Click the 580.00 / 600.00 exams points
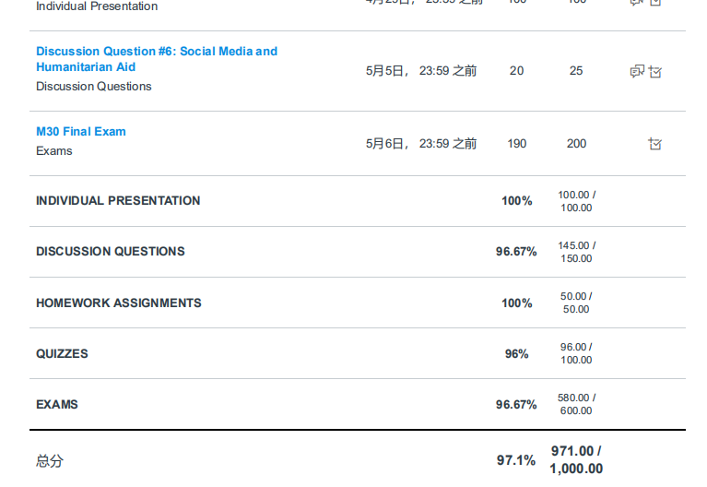 point(576,405)
